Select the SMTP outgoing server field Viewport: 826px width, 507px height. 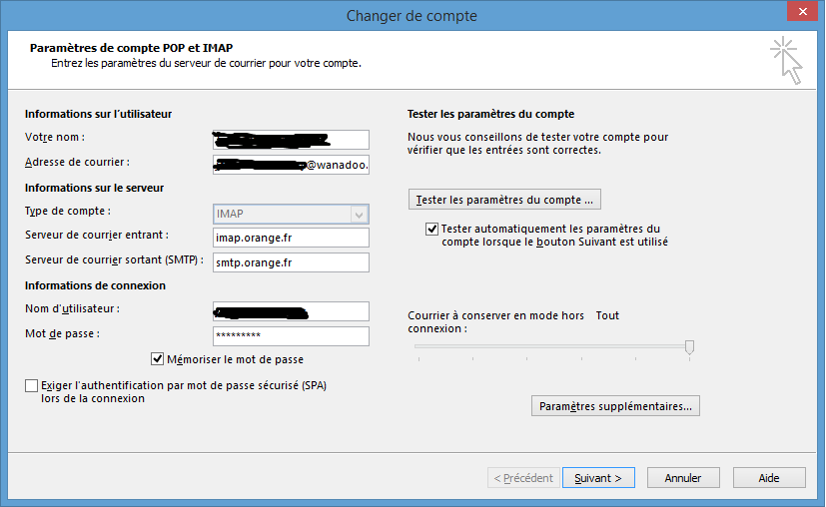click(291, 262)
